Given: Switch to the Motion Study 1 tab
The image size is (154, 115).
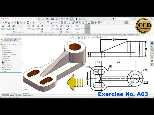Looking at the screenshot, I should coord(27,95).
